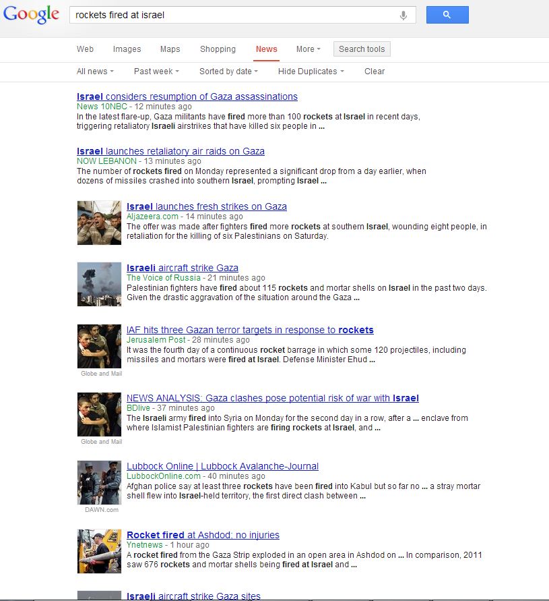Click 'The Voice of Russia' source text
Screen dimensions: 549x601
click(164, 277)
